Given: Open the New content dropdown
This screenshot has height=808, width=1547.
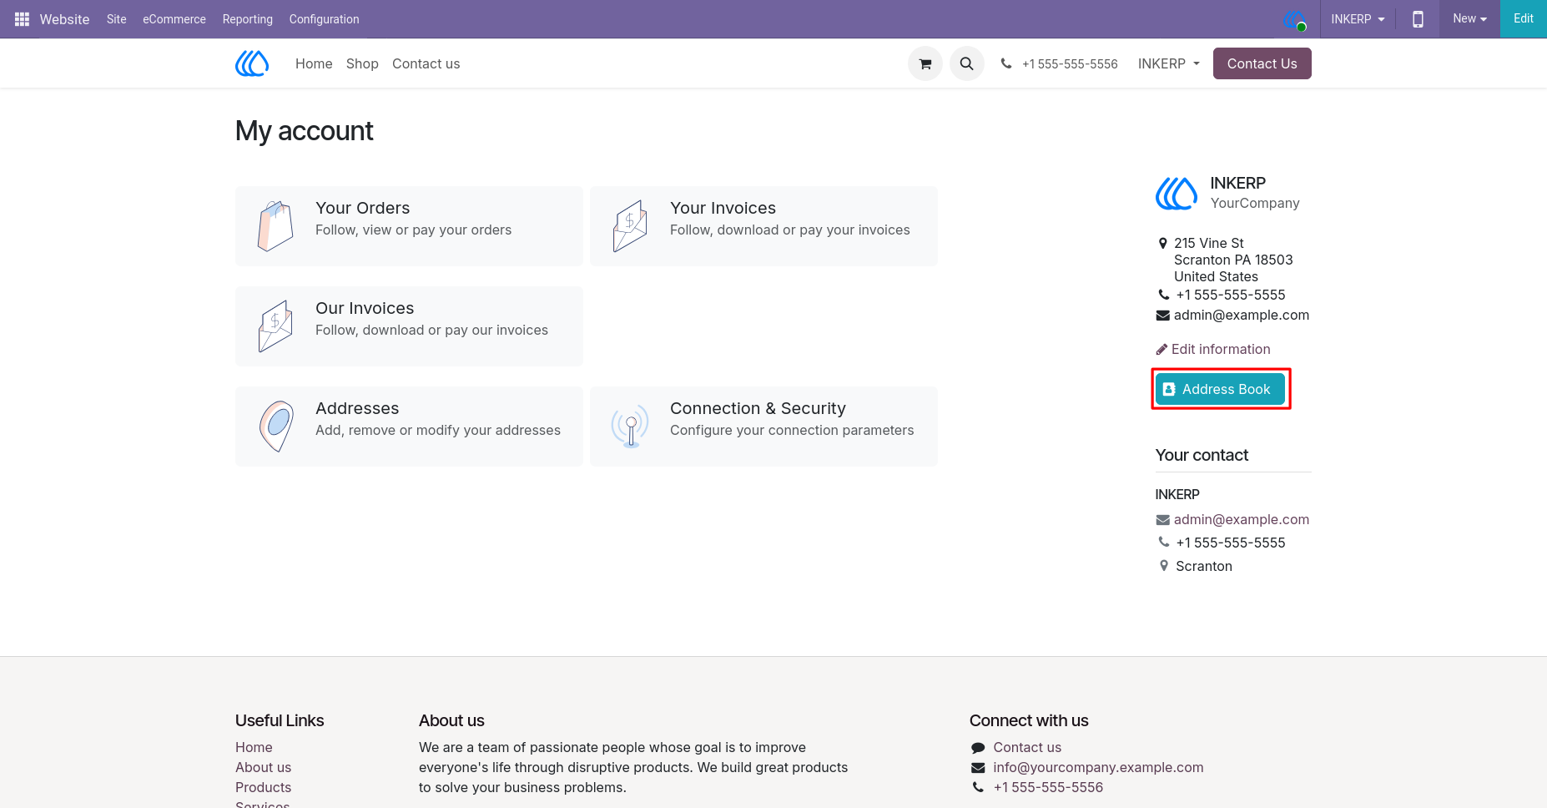Looking at the screenshot, I should click(x=1469, y=19).
